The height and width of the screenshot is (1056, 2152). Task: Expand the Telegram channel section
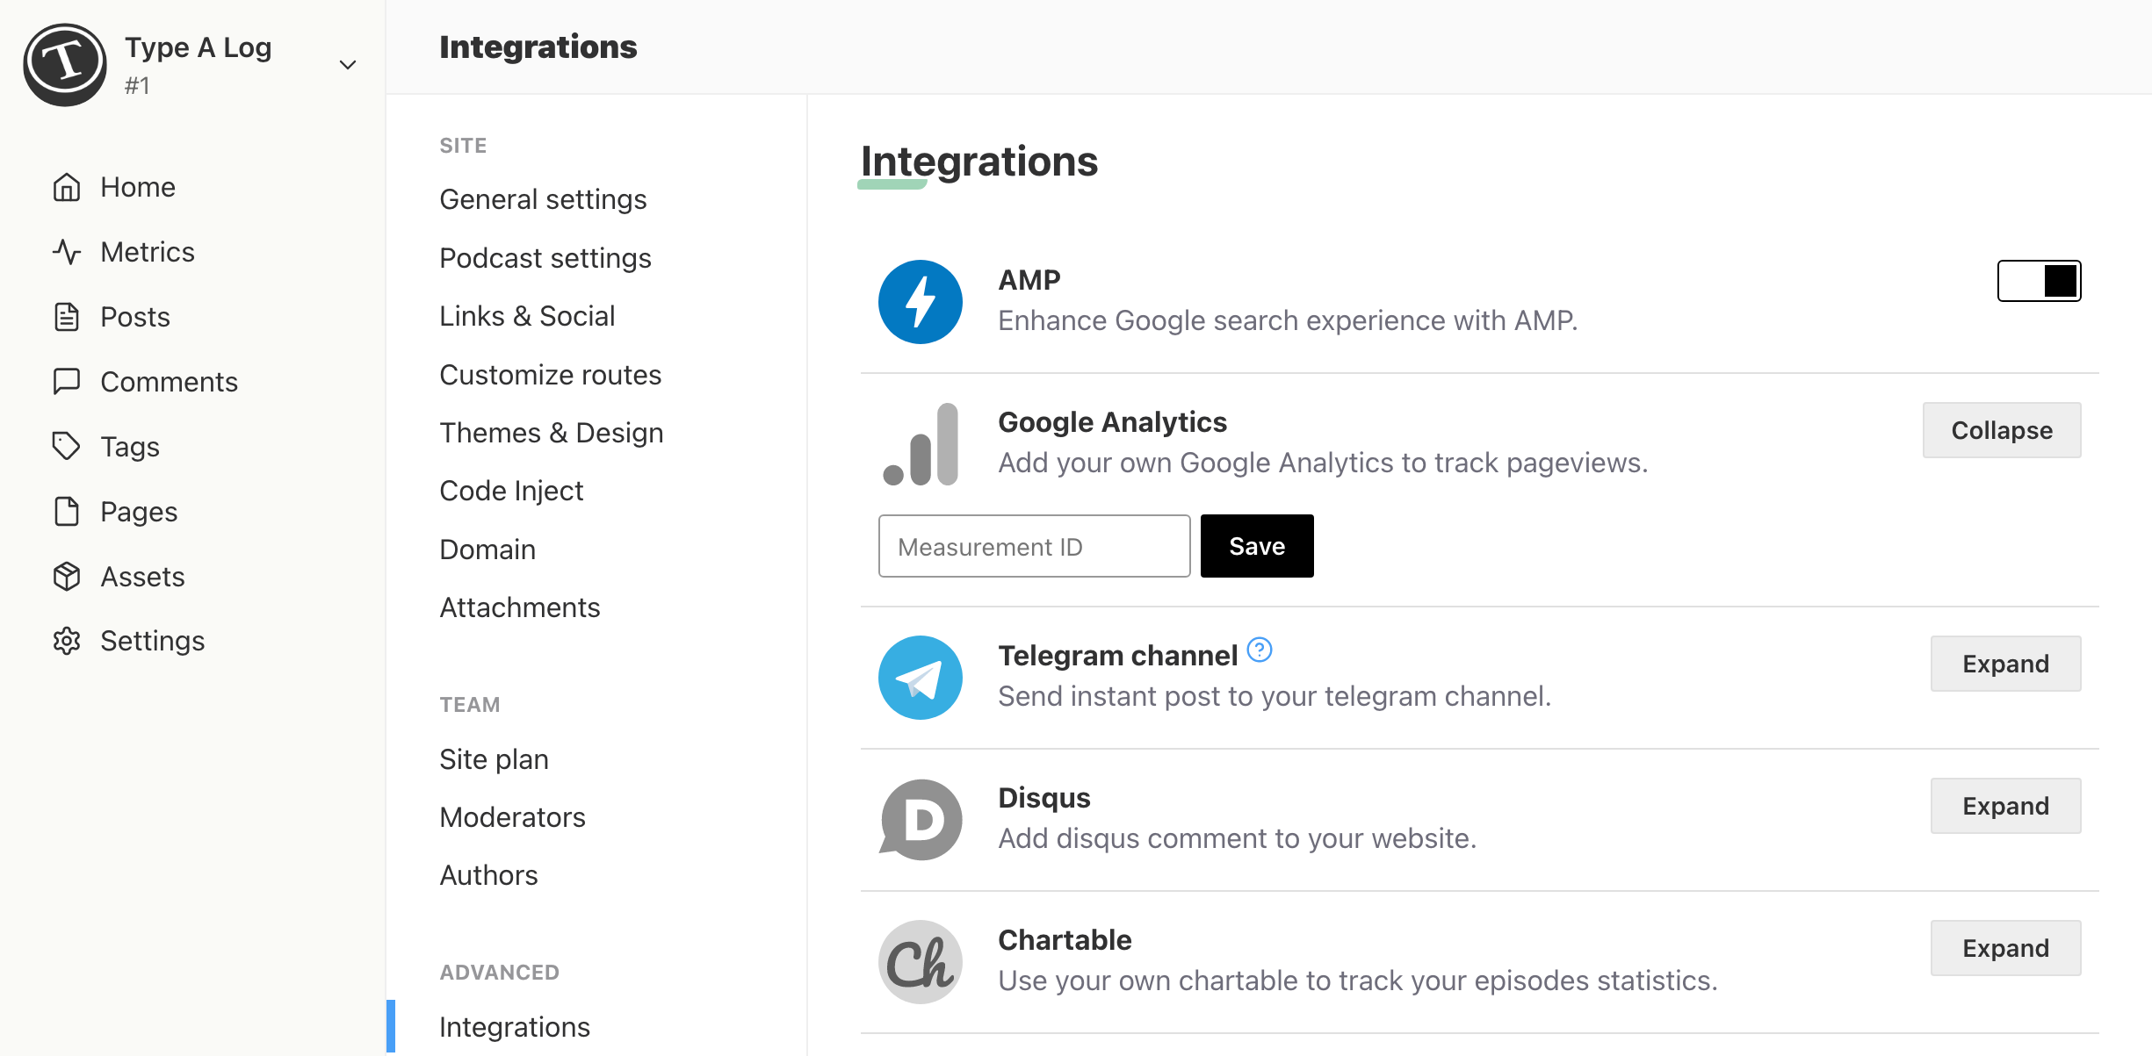[2006, 664]
